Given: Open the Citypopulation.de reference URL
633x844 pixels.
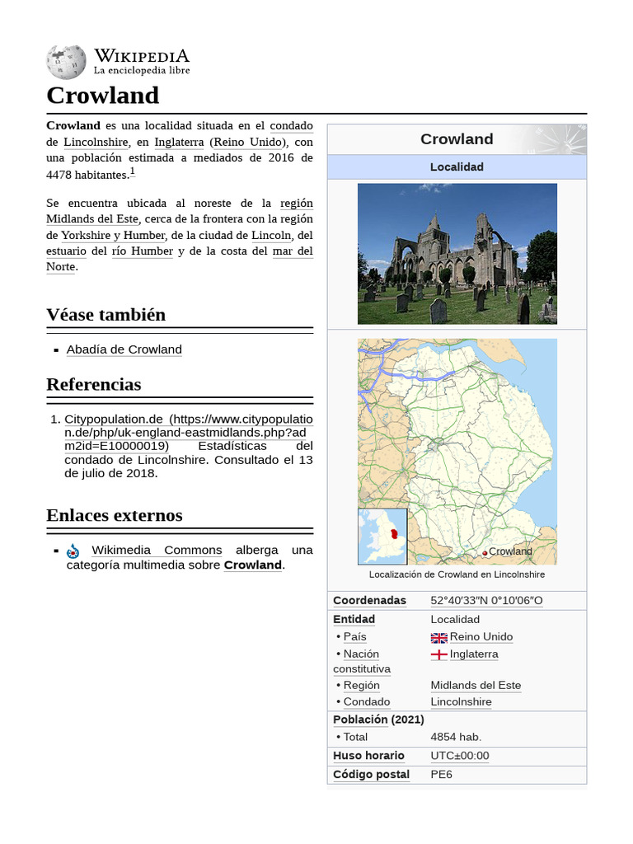Looking at the screenshot, I should (189, 432).
